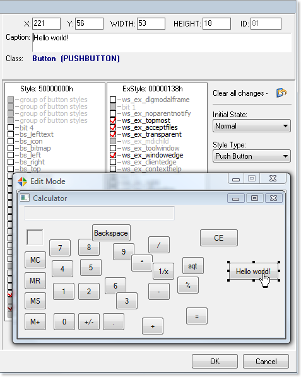Click the OK button
This screenshot has width=301, height=378.
click(215, 362)
